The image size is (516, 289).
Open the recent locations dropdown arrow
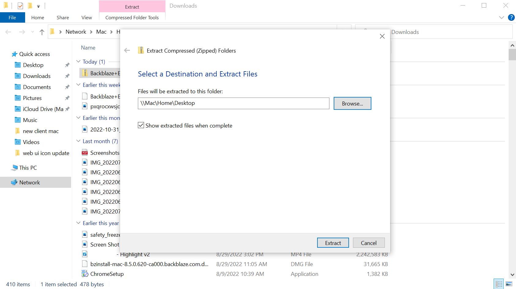tap(32, 32)
